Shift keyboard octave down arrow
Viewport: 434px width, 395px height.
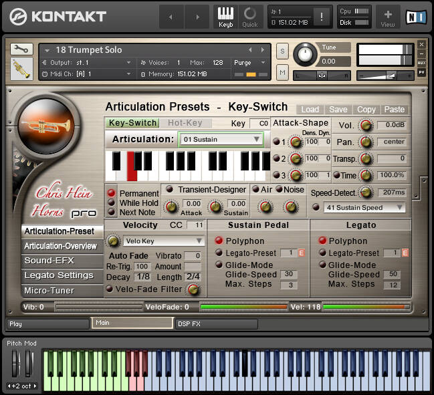[x=9, y=386]
